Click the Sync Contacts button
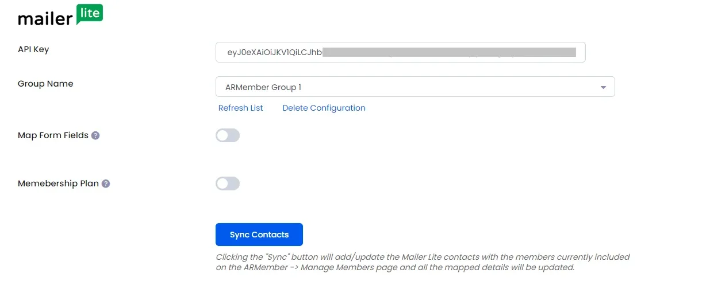710x289 pixels. click(x=259, y=235)
